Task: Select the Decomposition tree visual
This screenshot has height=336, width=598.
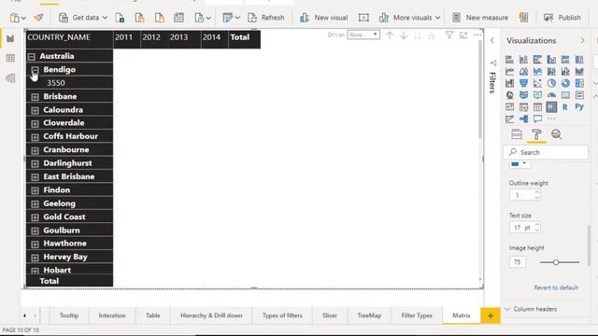Action: [523, 119]
